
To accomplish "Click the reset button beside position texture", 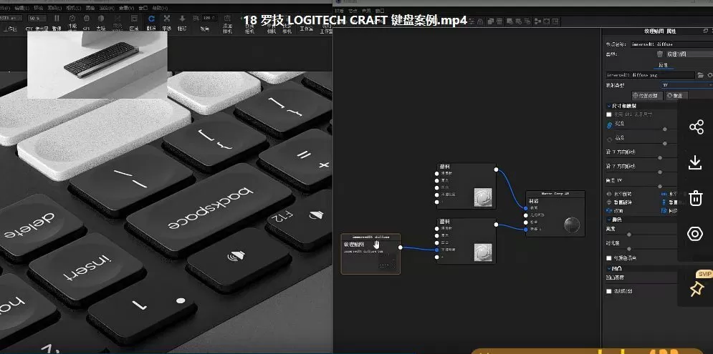I will pos(676,96).
